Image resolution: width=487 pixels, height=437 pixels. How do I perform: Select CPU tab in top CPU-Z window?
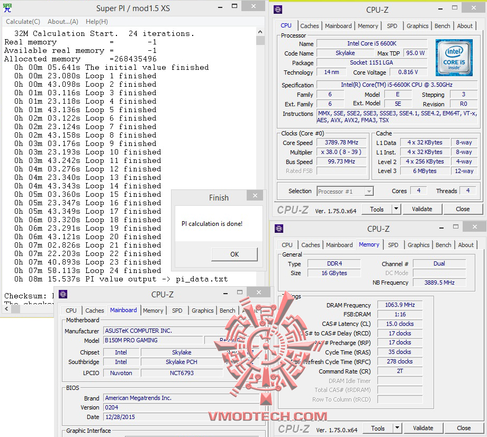286,25
